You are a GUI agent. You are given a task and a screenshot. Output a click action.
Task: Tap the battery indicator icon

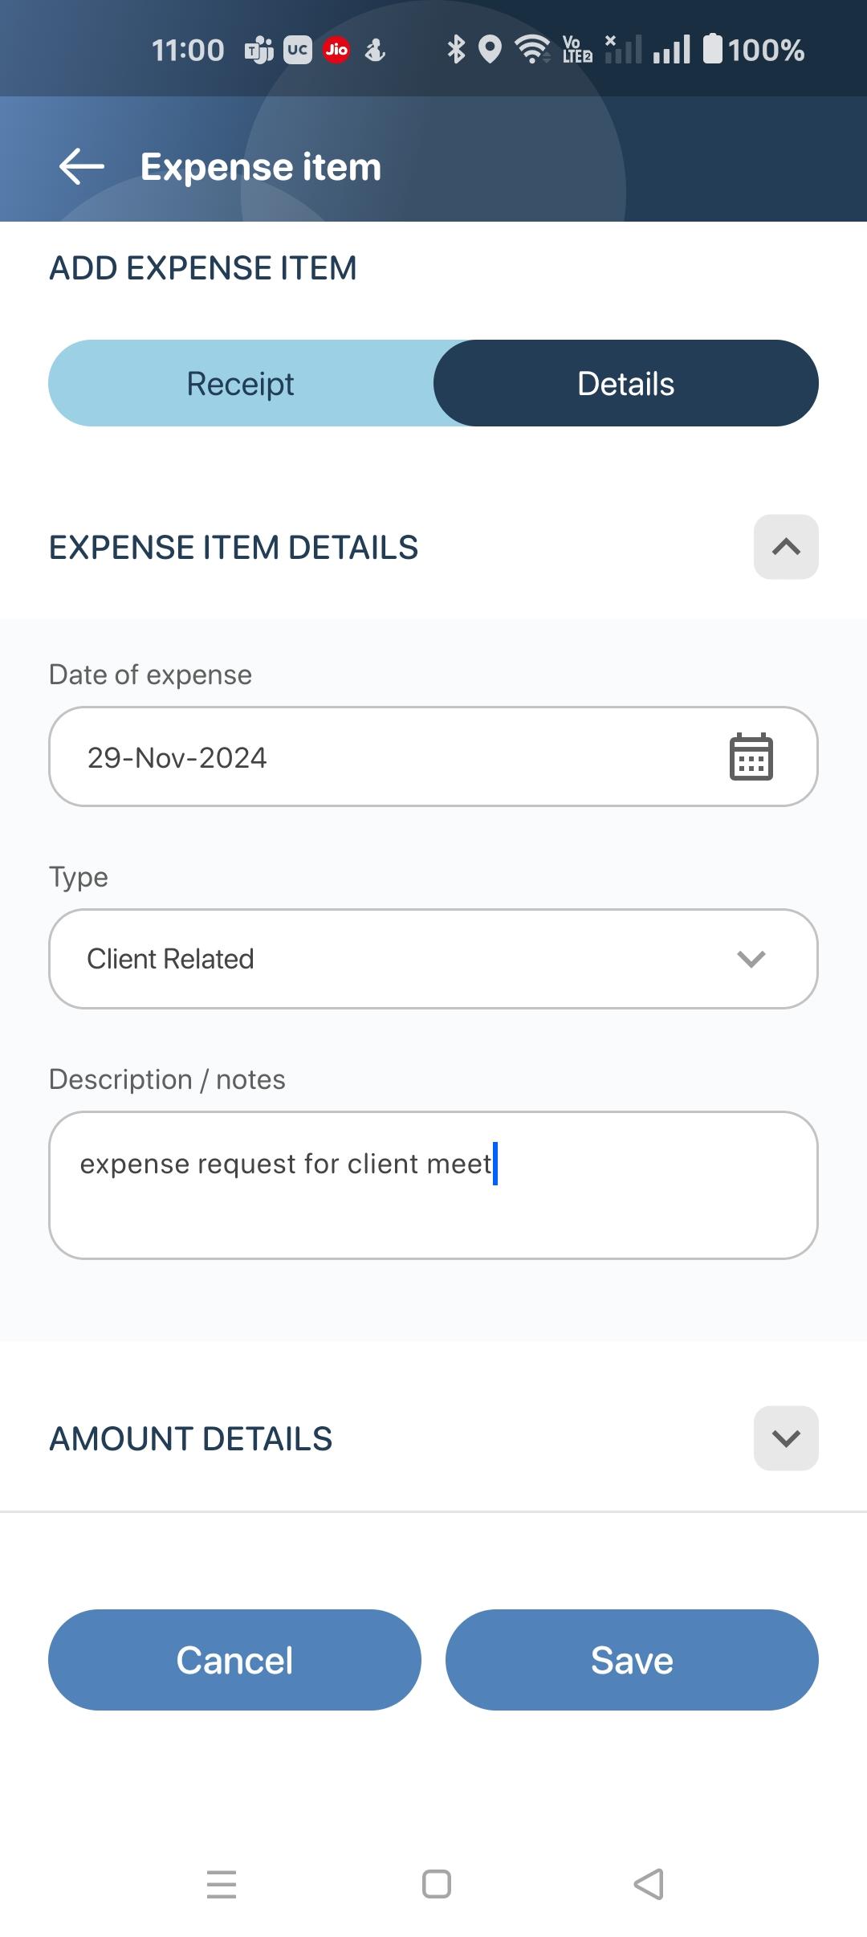click(x=712, y=49)
